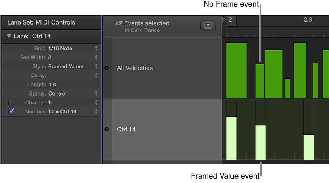Click the first Ctrl 14 value bar

[232, 138]
